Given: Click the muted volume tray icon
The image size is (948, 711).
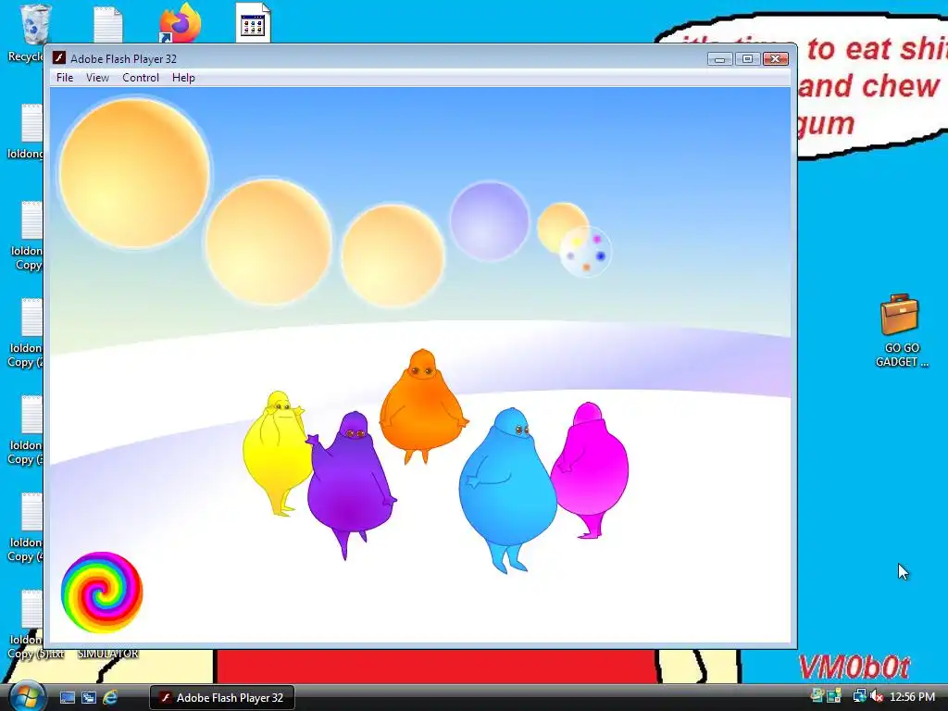Looking at the screenshot, I should (878, 697).
